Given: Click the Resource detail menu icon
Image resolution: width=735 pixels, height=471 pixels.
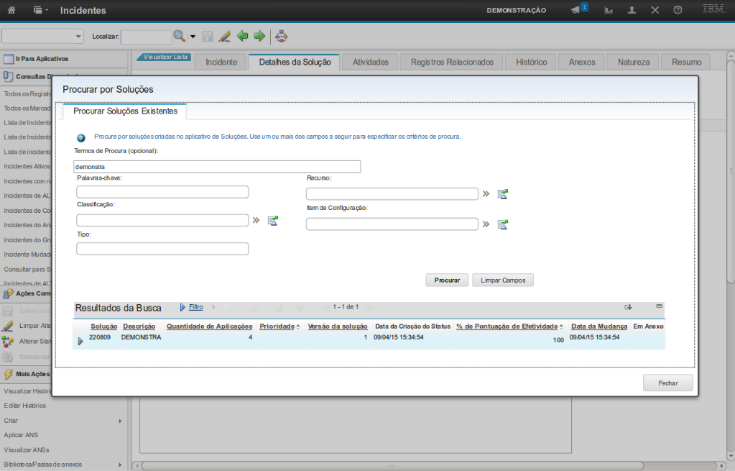Looking at the screenshot, I should point(486,194).
